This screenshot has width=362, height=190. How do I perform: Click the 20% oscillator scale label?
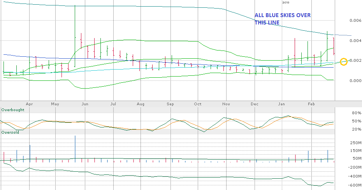click(x=356, y=129)
